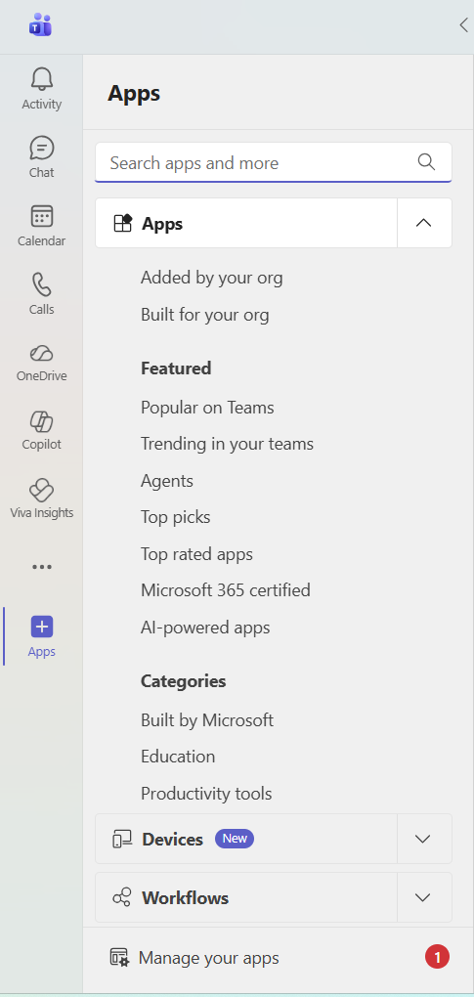This screenshot has height=997, width=474.
Task: Open Built for your org
Action: [x=204, y=315]
